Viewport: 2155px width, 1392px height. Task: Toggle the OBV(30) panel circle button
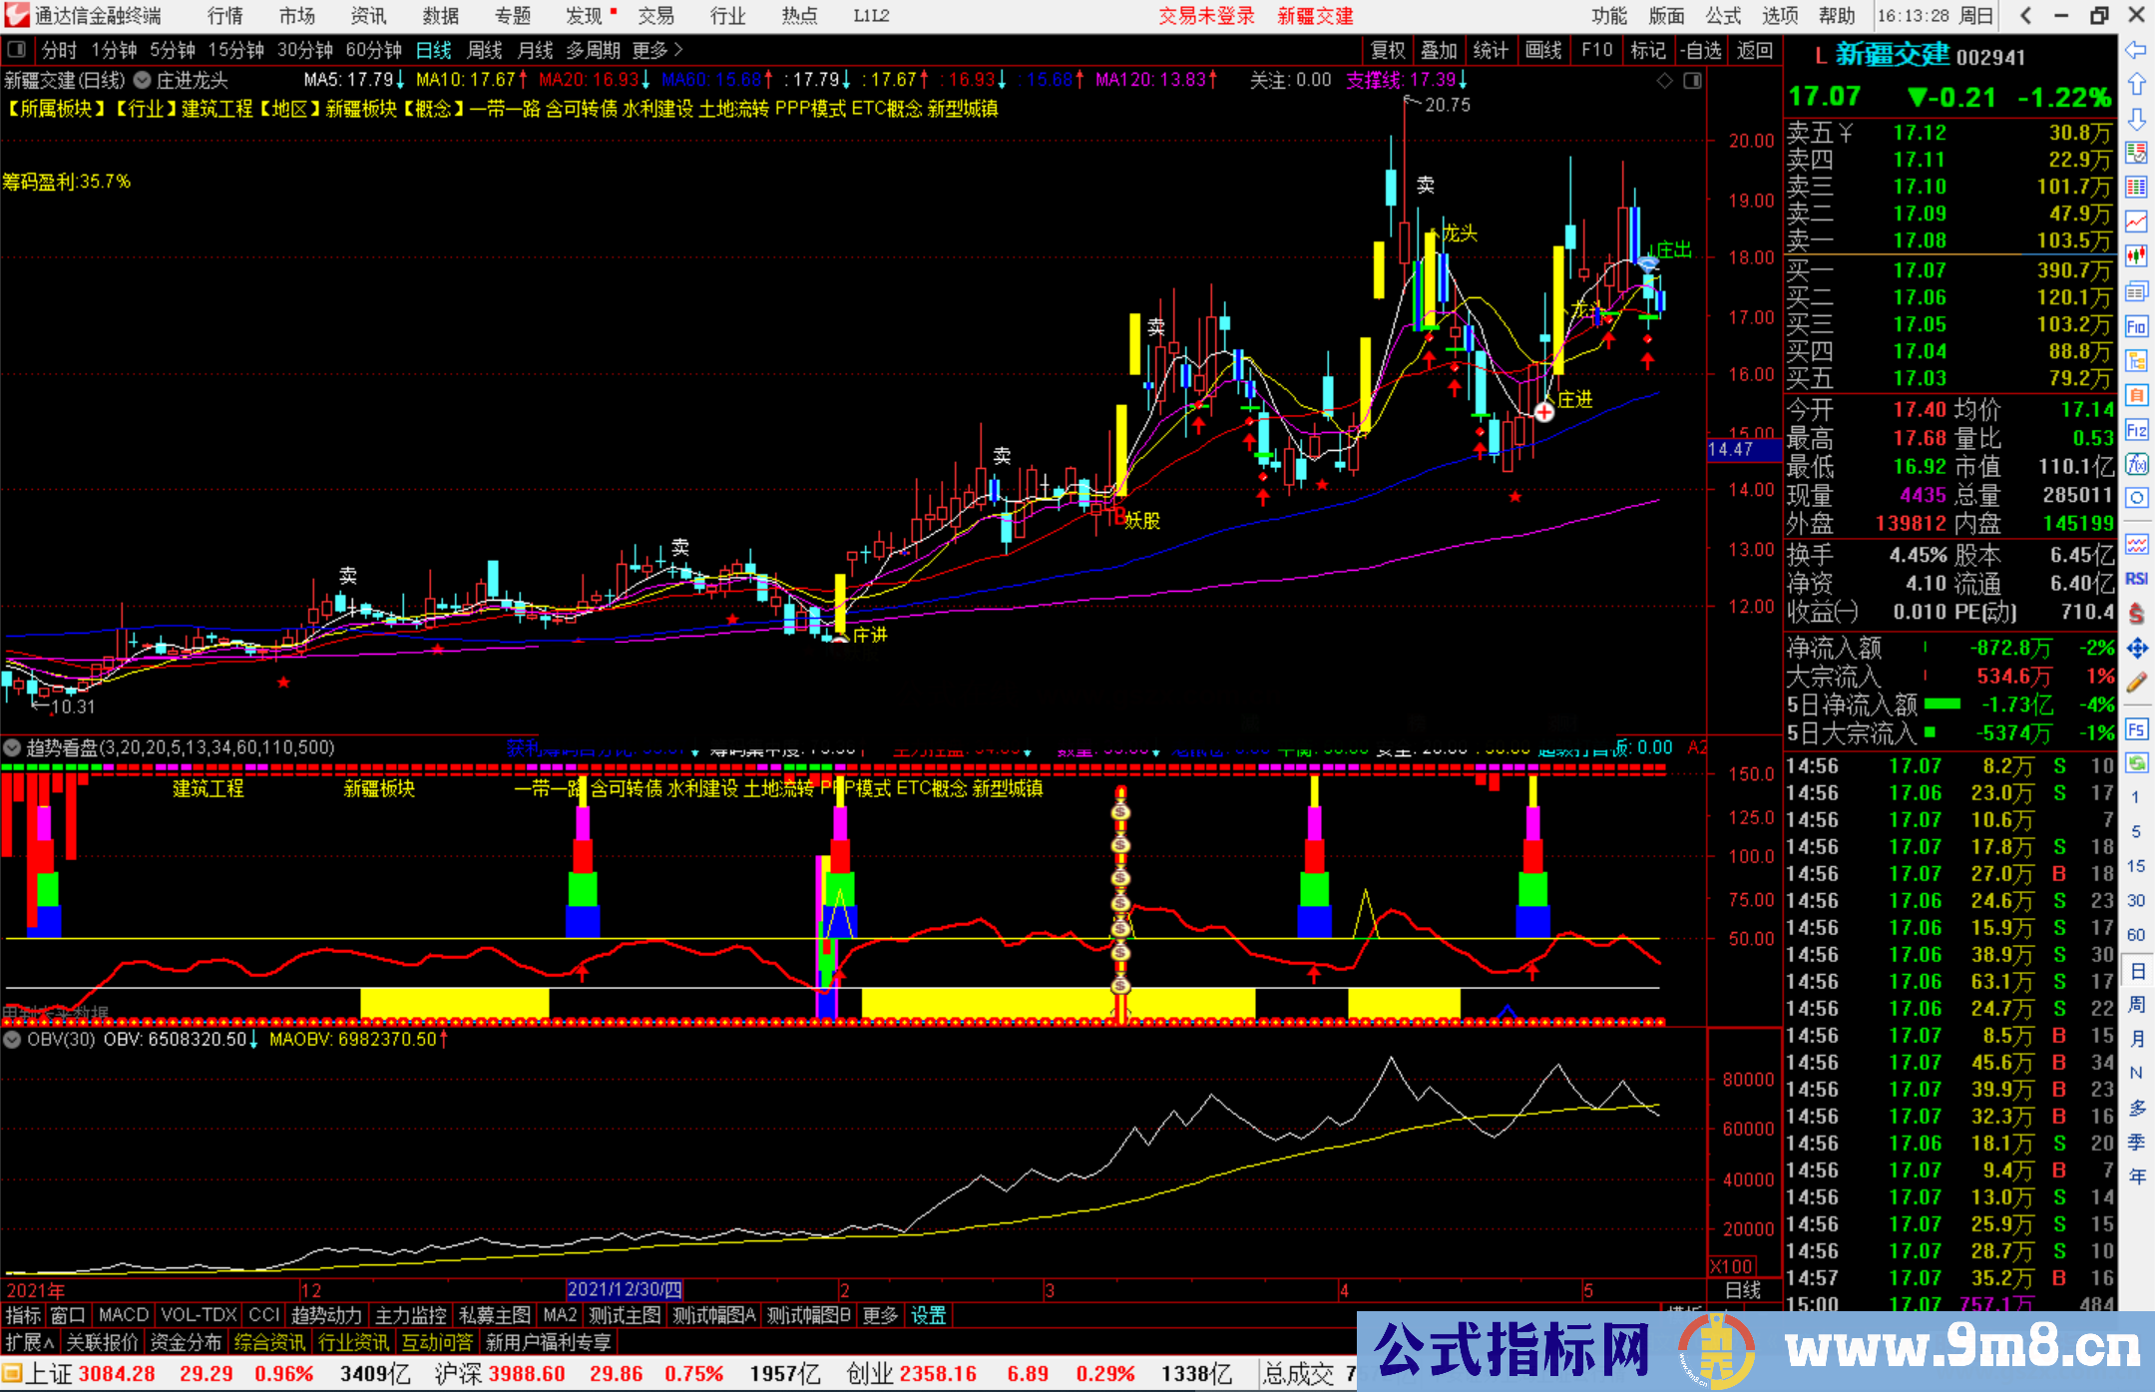12,1040
